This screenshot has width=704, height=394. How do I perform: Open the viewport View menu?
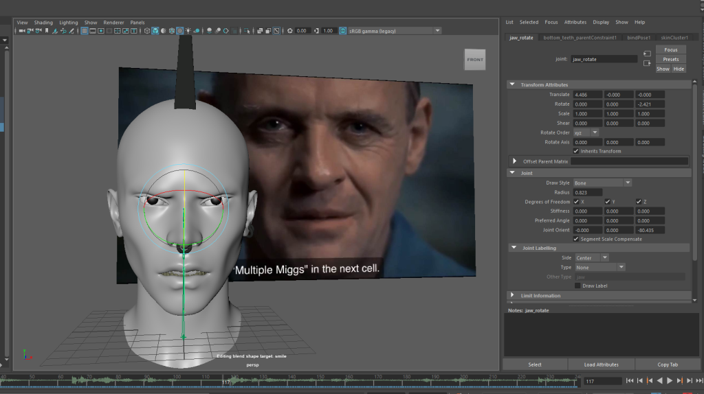click(22, 23)
